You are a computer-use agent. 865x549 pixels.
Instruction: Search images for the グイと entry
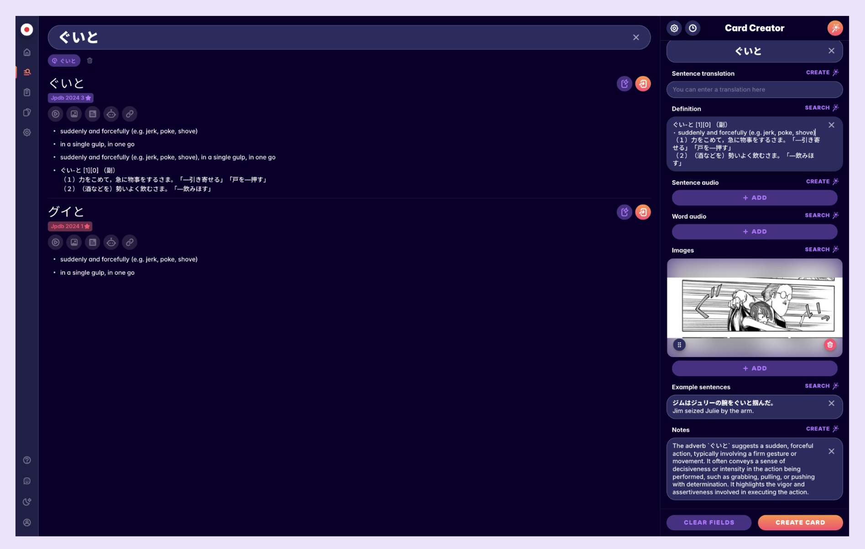[x=74, y=242]
